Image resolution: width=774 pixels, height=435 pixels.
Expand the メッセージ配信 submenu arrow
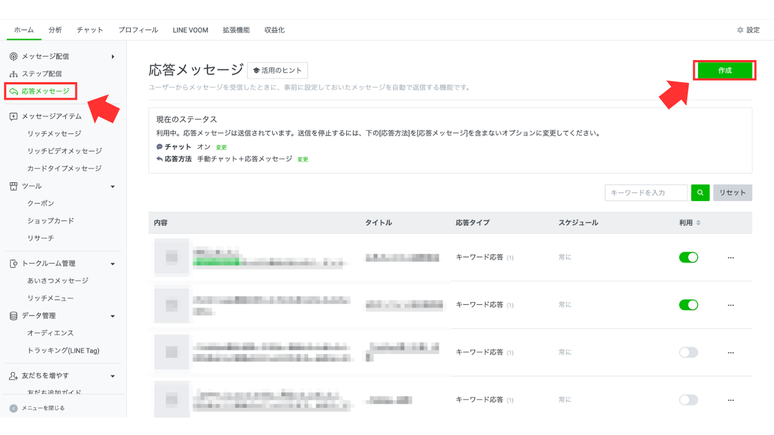pyautogui.click(x=113, y=56)
